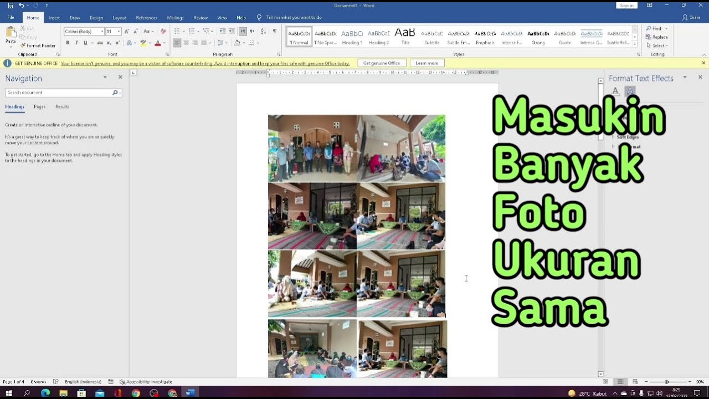Toggle Underline formatting
Viewport: 709px width, 399px height.
tap(85, 43)
